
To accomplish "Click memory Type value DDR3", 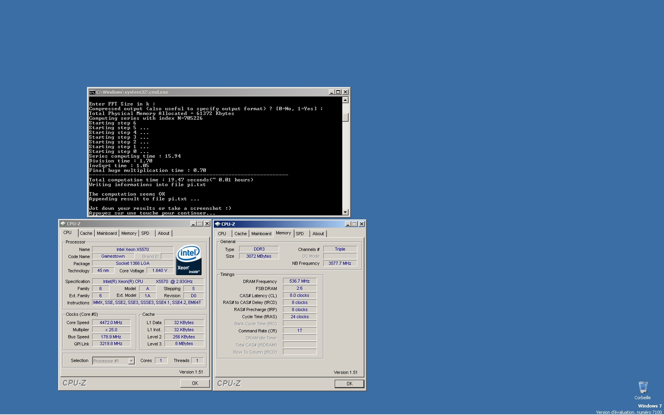I will tap(259, 249).
